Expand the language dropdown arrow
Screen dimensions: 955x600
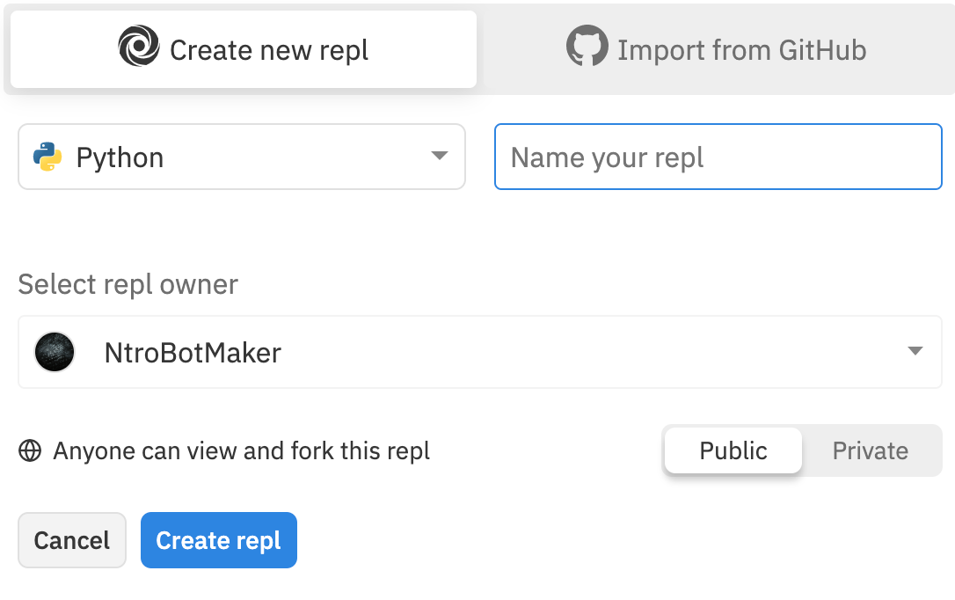440,157
